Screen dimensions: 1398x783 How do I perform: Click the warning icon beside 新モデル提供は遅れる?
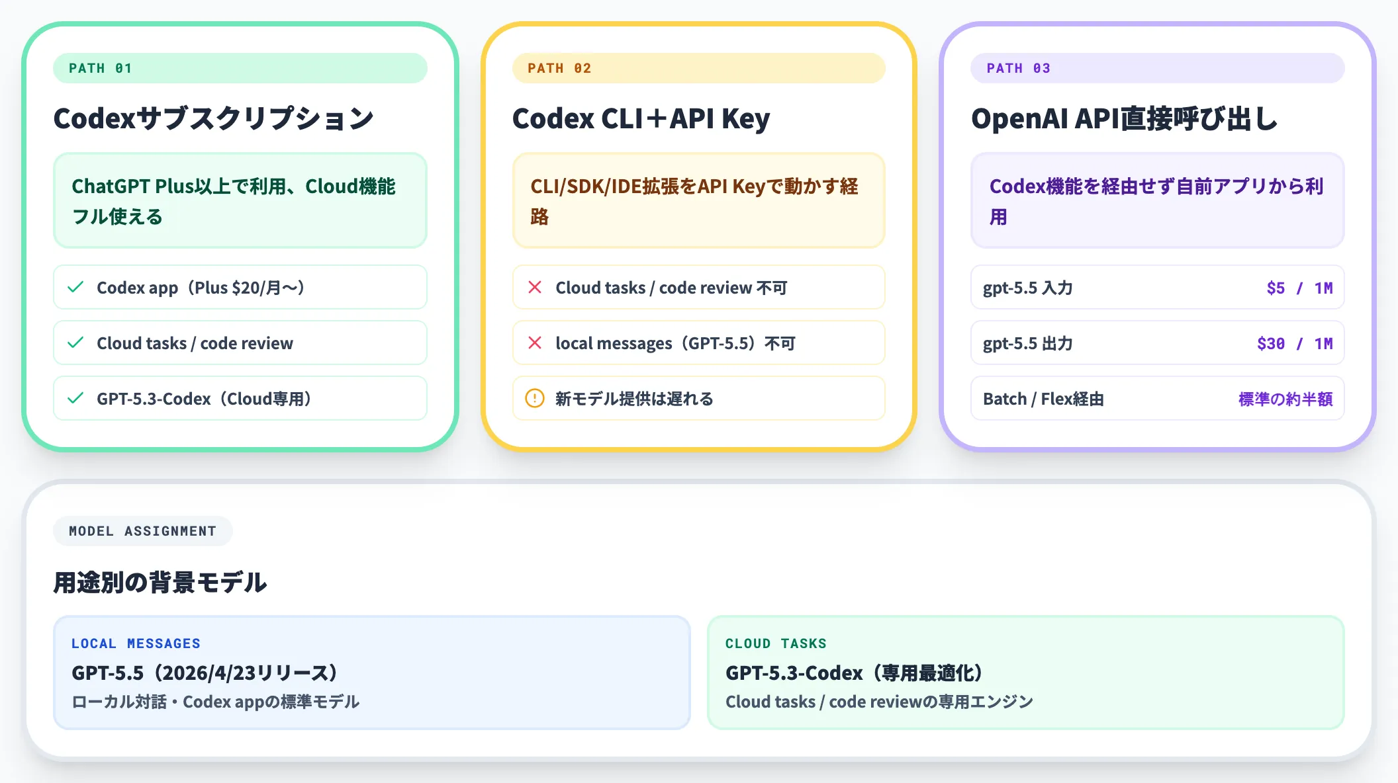coord(535,398)
